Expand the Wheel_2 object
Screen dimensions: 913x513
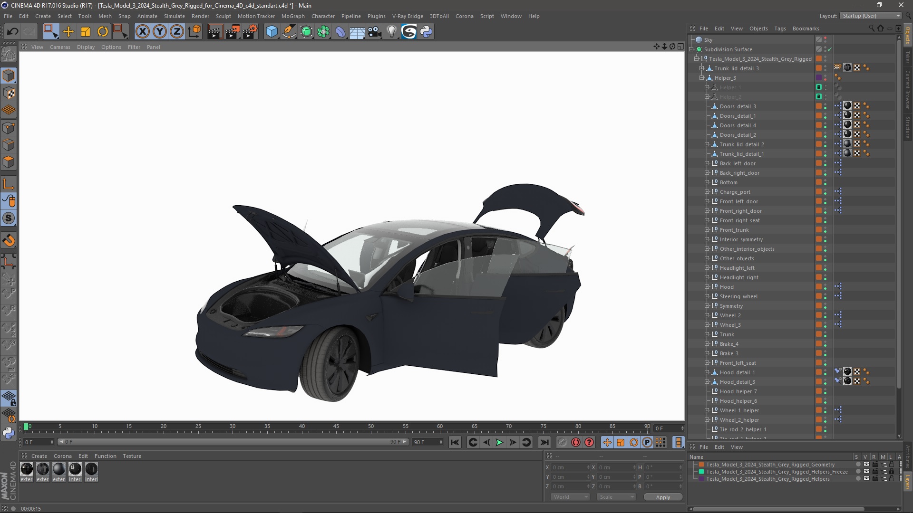707,315
